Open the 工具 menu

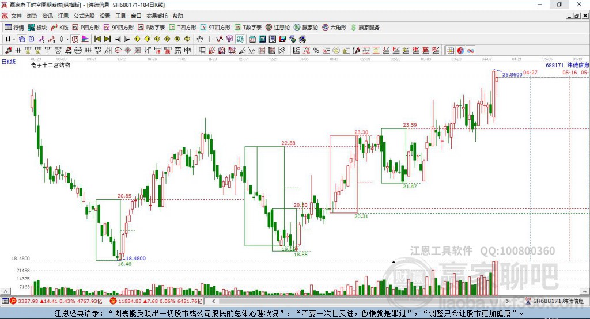pyautogui.click(x=120, y=16)
